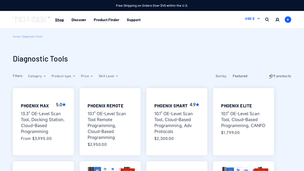Click the store logo in header
Screen dimensions: 304x171
(31, 19)
